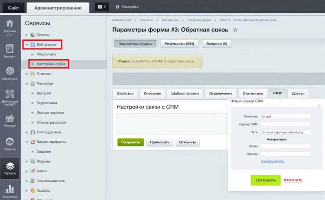
Task: Select Настройка форм tree item
Action: [x=51, y=64]
